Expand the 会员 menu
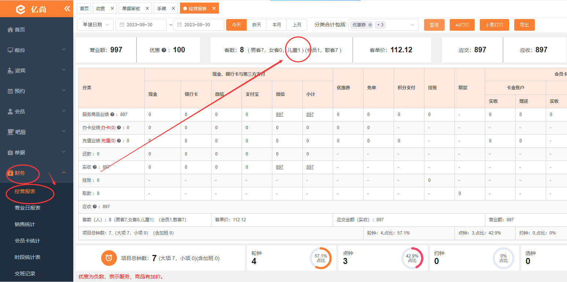 (x=37, y=112)
